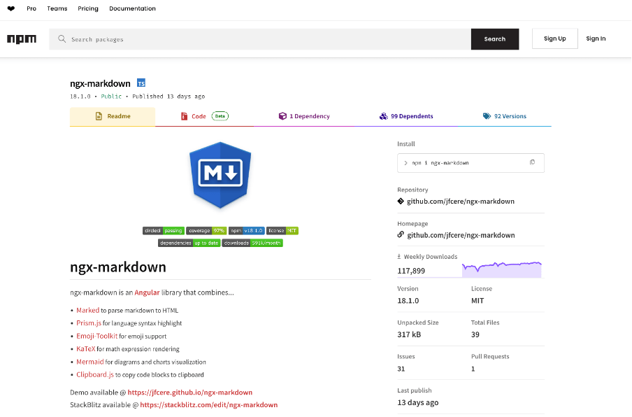The image size is (632, 417).
Task: Click the weekly downloads value 117,899
Action: click(x=411, y=271)
